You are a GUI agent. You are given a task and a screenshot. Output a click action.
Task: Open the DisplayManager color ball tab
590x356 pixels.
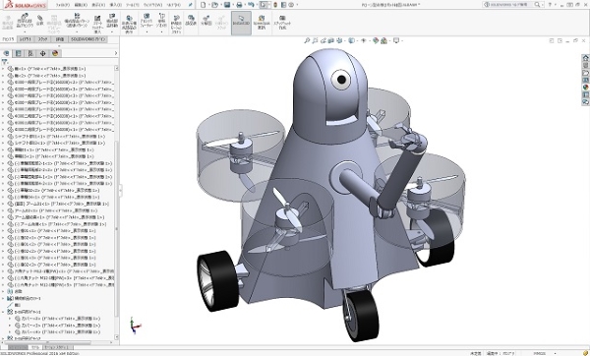point(55,53)
